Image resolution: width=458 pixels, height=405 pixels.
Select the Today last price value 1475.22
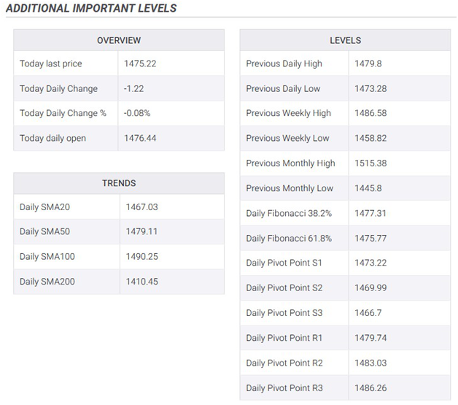click(140, 63)
